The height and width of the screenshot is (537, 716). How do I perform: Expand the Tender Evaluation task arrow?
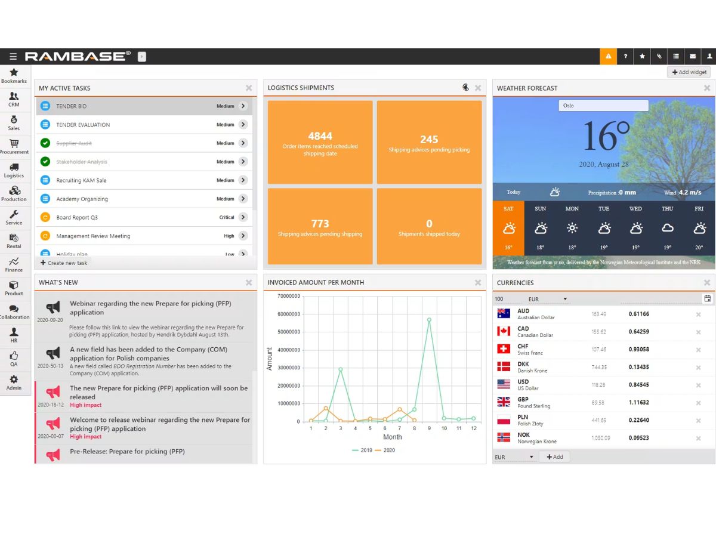243,125
